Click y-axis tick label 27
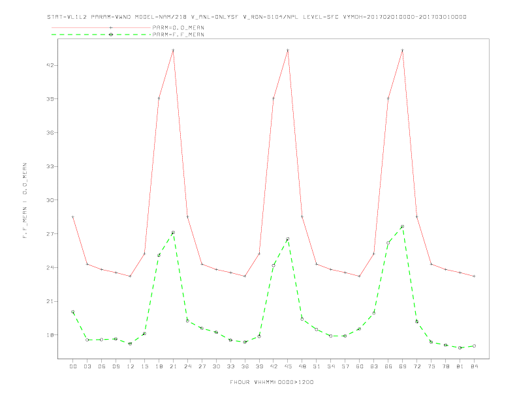 pos(50,234)
